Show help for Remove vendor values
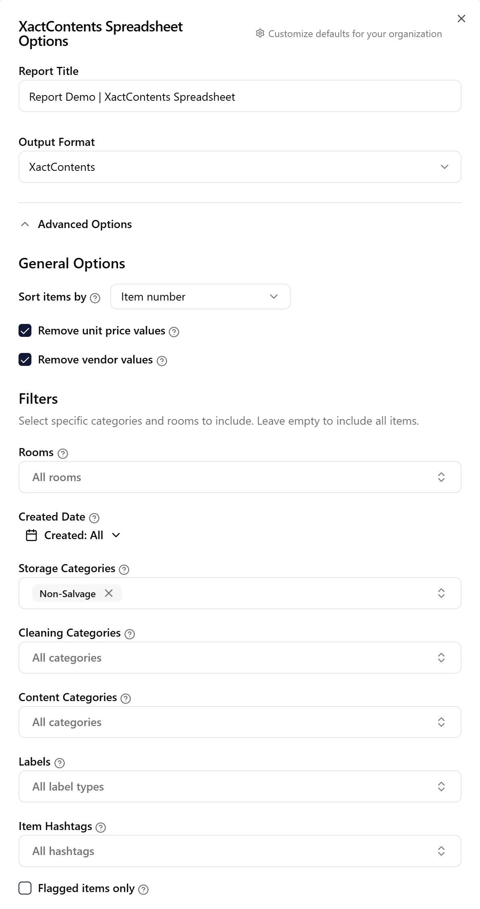 point(162,361)
